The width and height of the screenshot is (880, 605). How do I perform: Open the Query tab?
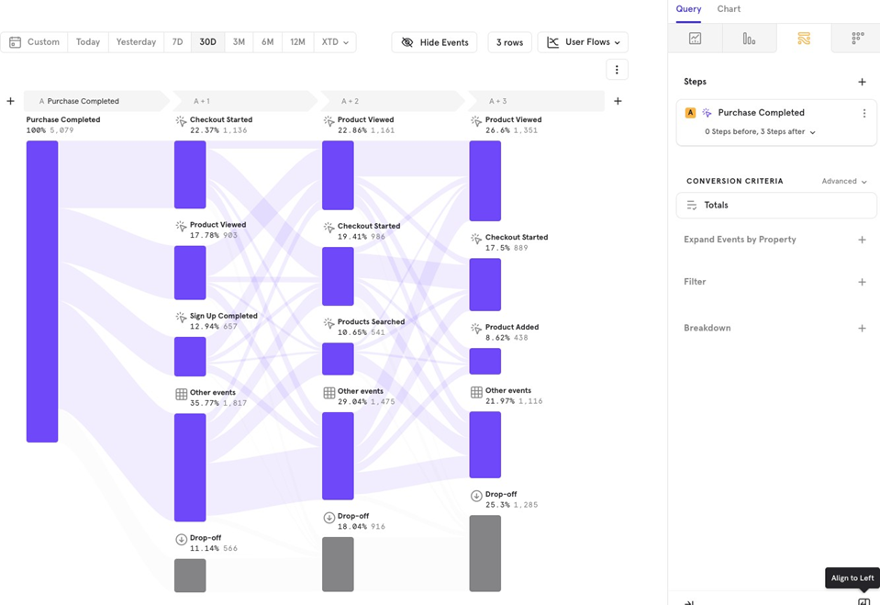coord(688,9)
